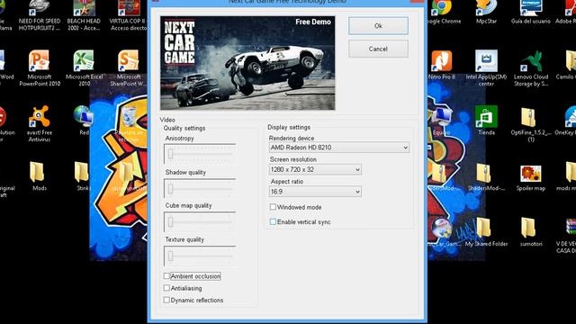
Task: Select the Lenovo Cloud Storage icon
Action: [x=531, y=68]
